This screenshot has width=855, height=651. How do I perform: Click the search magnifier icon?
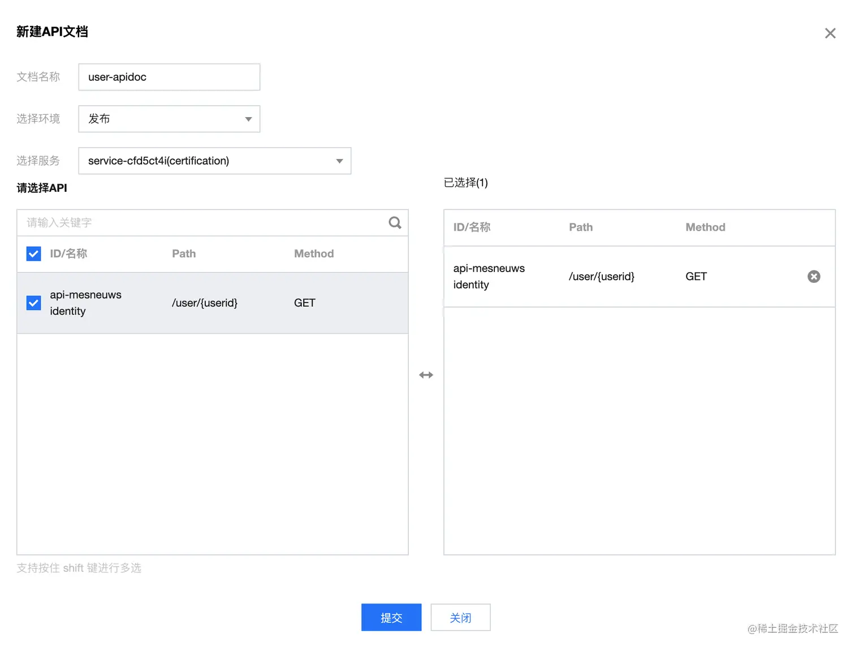point(395,223)
